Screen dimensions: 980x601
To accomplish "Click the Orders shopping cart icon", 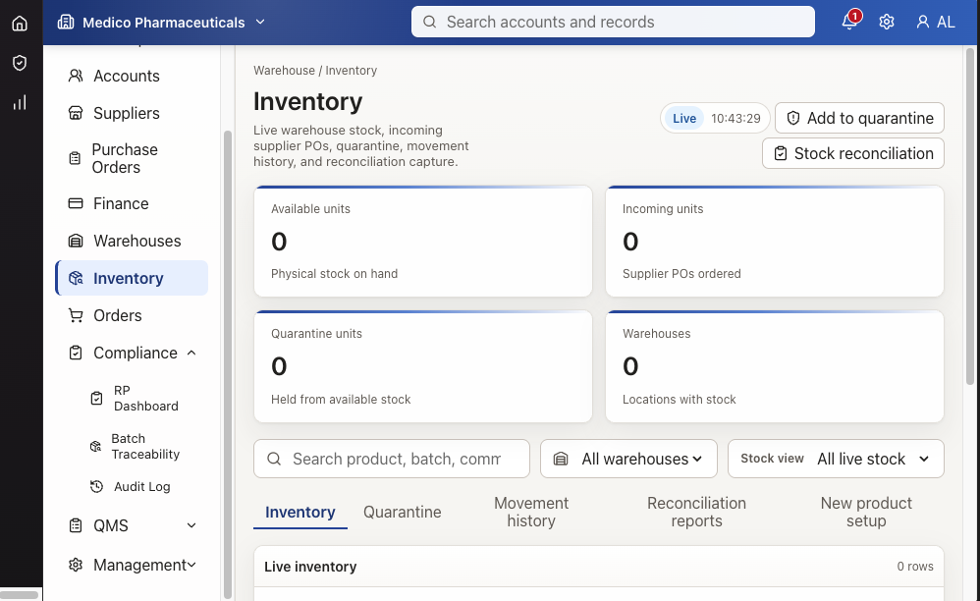I will point(76,315).
